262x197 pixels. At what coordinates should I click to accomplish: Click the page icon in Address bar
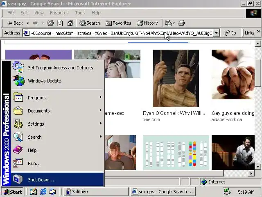[x=26, y=33]
